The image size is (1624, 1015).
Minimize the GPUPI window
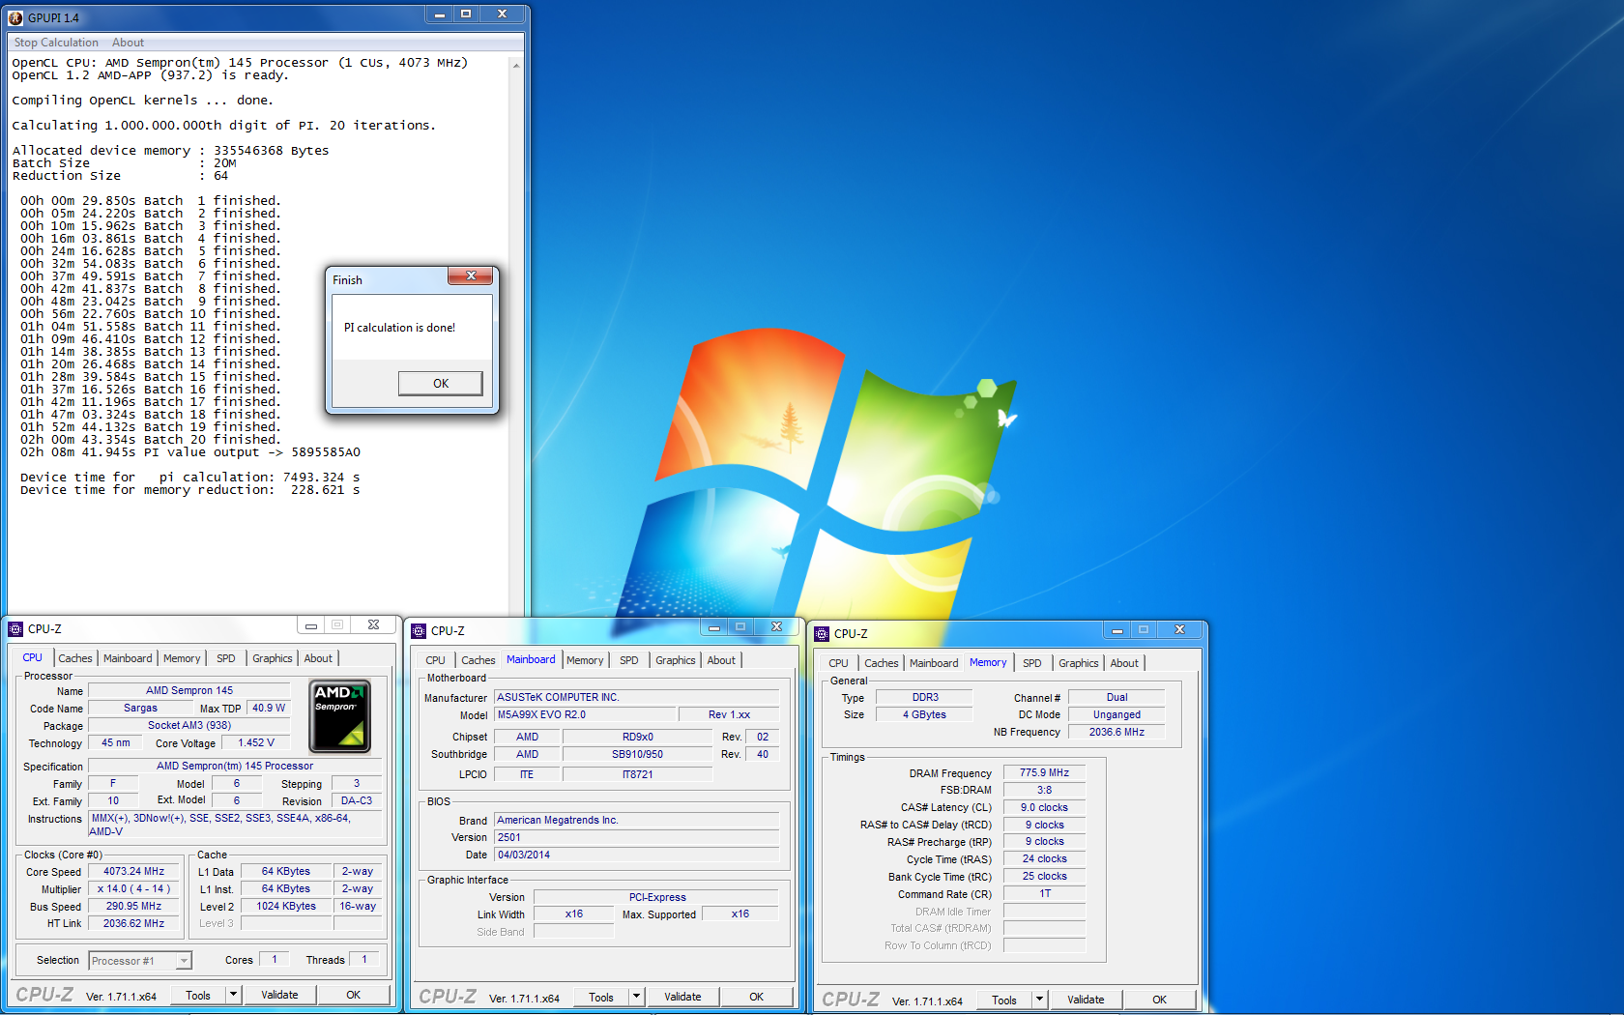[x=440, y=14]
